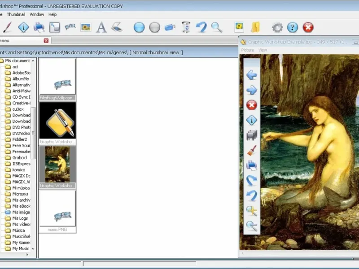Zoom out with the lower magnifier icon in the viewer sidebar
Screen dimensions: 359x269
click(252, 226)
